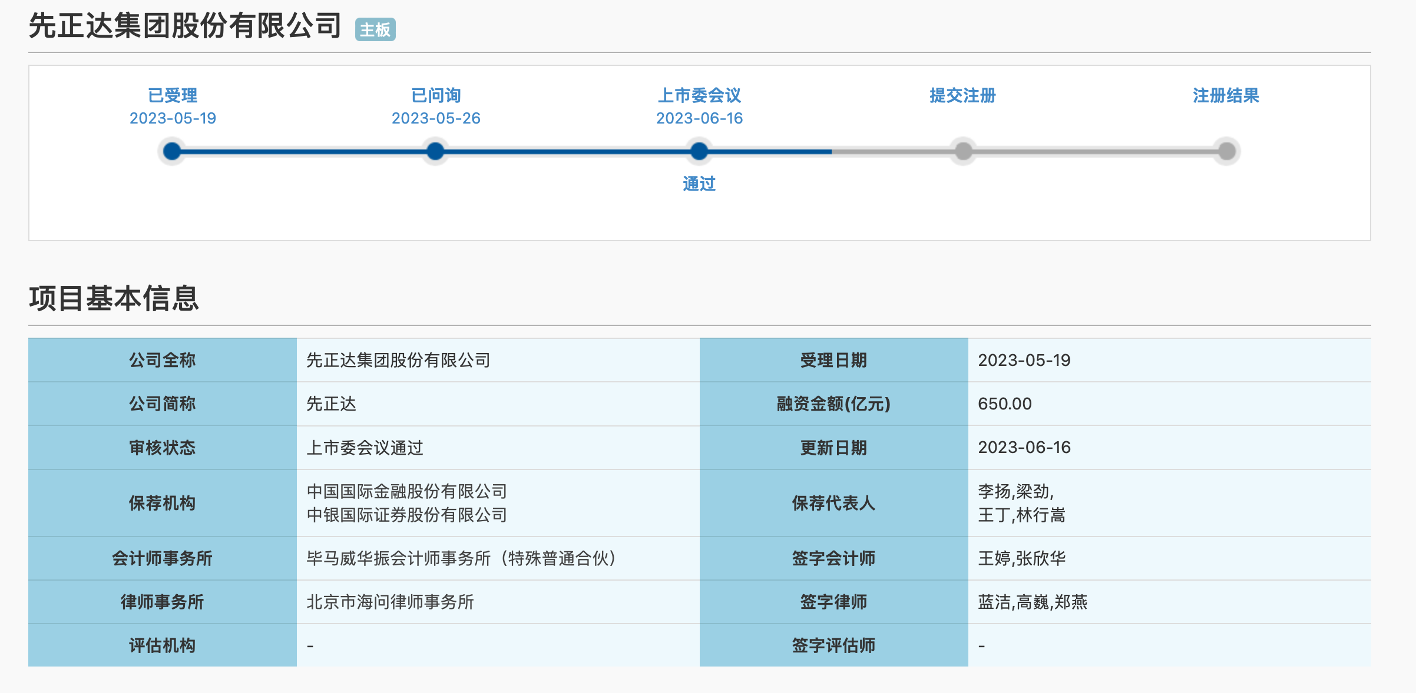Click the 已问询 timeline dot
1416x693 pixels.
pos(435,151)
